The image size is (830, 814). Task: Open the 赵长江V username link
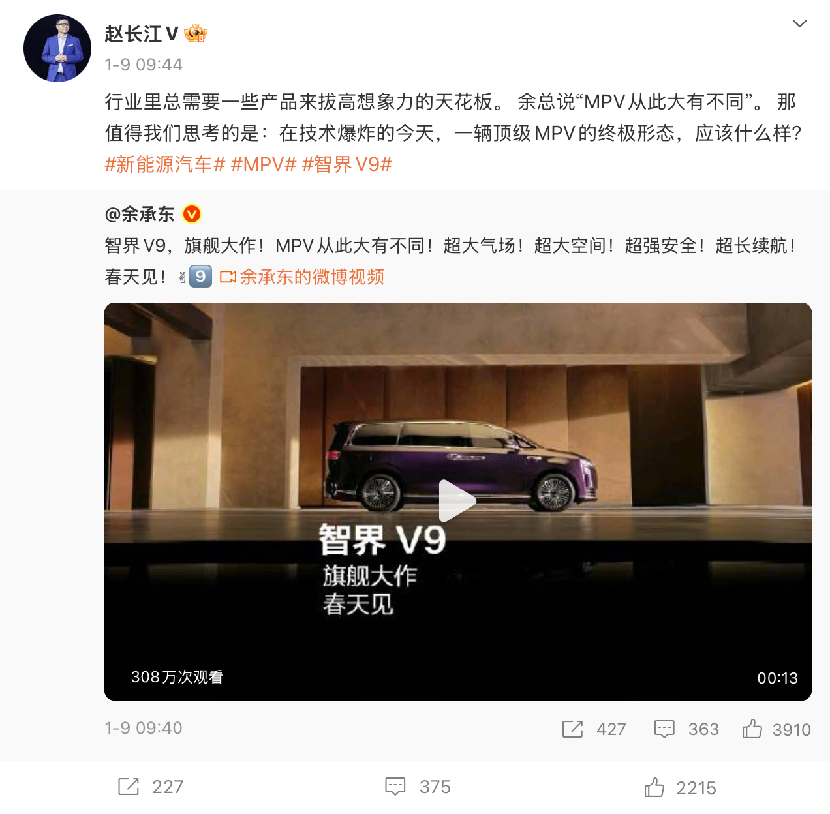click(142, 34)
